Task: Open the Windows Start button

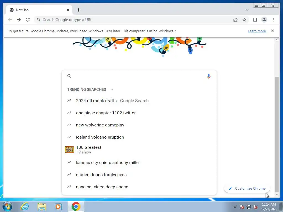Action: tap(7, 206)
